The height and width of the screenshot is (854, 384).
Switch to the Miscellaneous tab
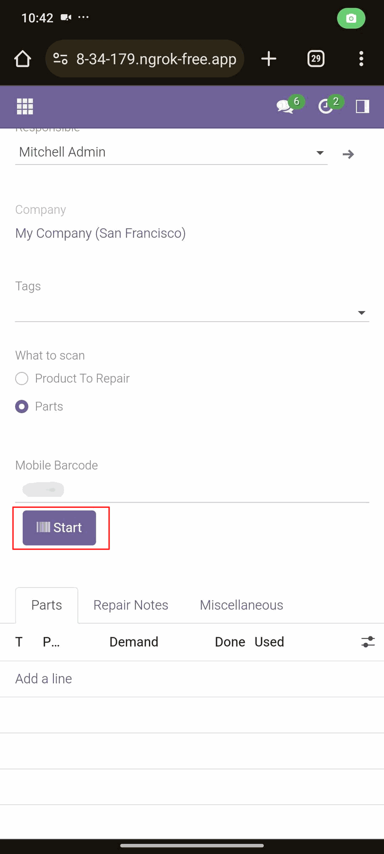(241, 605)
